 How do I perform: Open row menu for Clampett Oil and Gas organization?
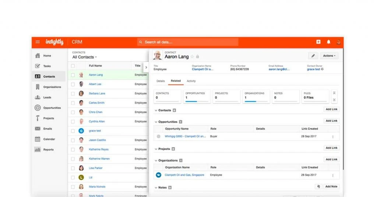(333, 175)
